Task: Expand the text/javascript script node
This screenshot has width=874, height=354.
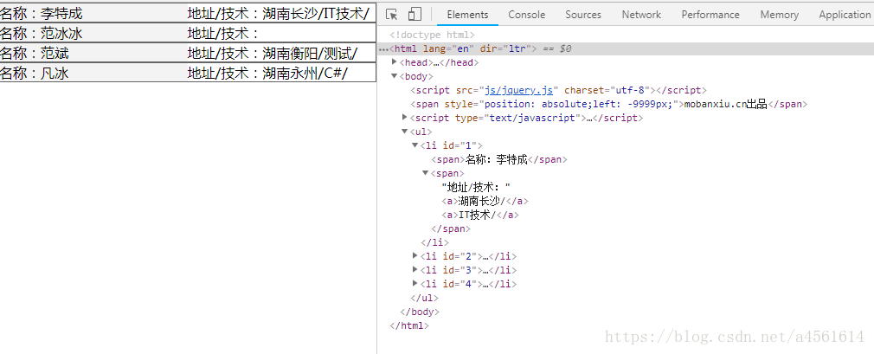Action: coord(405,118)
